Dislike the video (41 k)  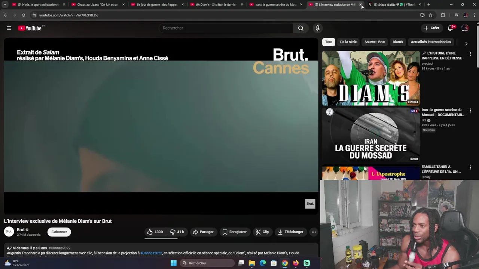pos(177,232)
